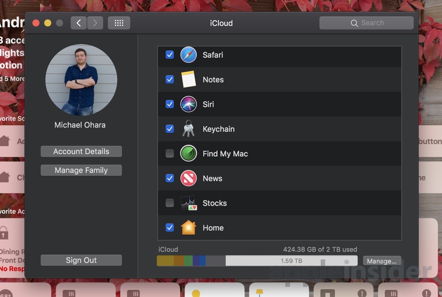Select the Home label text
The width and height of the screenshot is (442, 297).
pyautogui.click(x=213, y=228)
